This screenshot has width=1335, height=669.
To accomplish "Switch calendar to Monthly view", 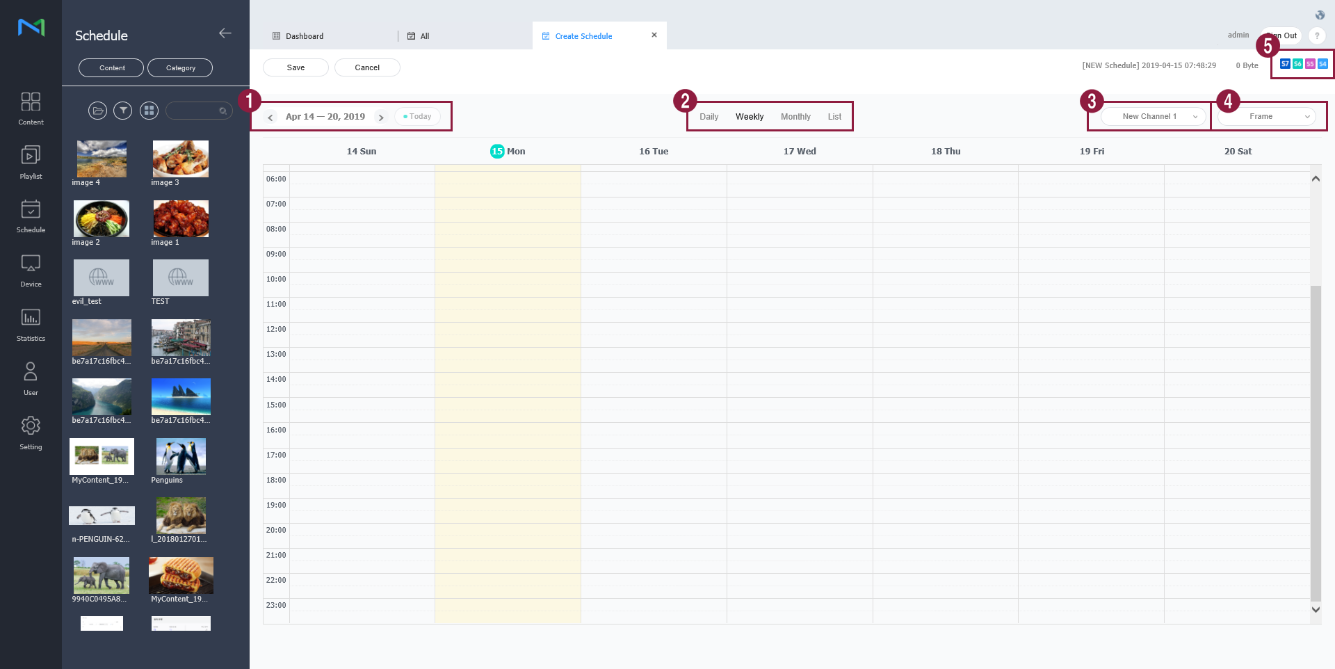I will [x=795, y=117].
